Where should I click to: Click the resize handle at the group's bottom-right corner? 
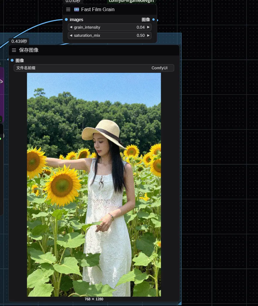179,303
